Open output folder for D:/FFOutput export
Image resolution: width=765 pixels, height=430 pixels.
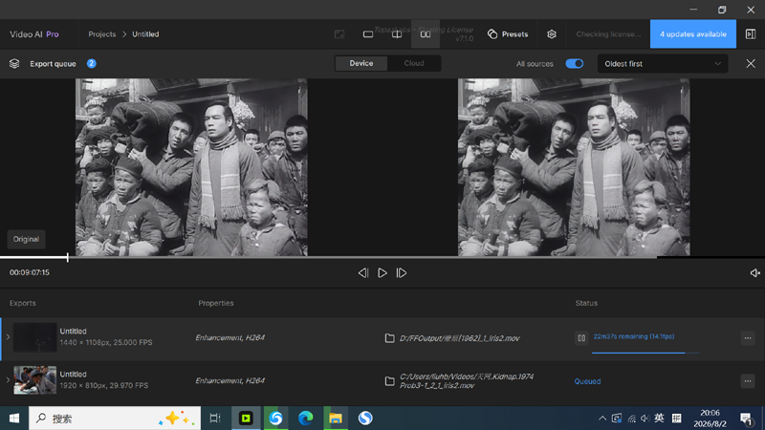[389, 338]
